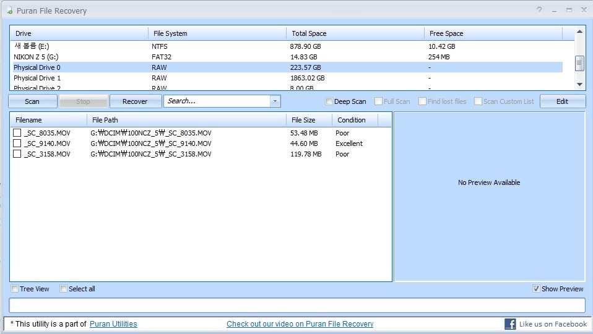Open the help question mark button
The image size is (593, 334).
tap(539, 10)
